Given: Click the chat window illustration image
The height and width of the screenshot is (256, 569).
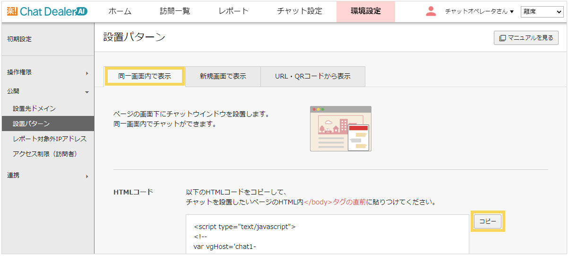Looking at the screenshot, I should point(340,129).
